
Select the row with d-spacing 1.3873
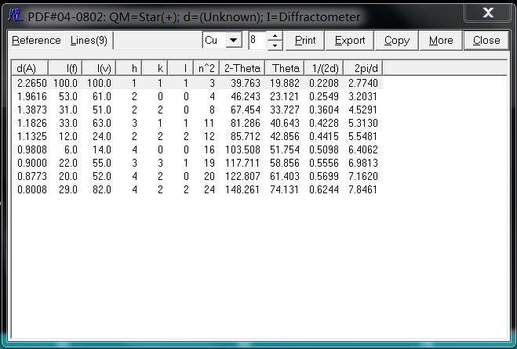198,110
